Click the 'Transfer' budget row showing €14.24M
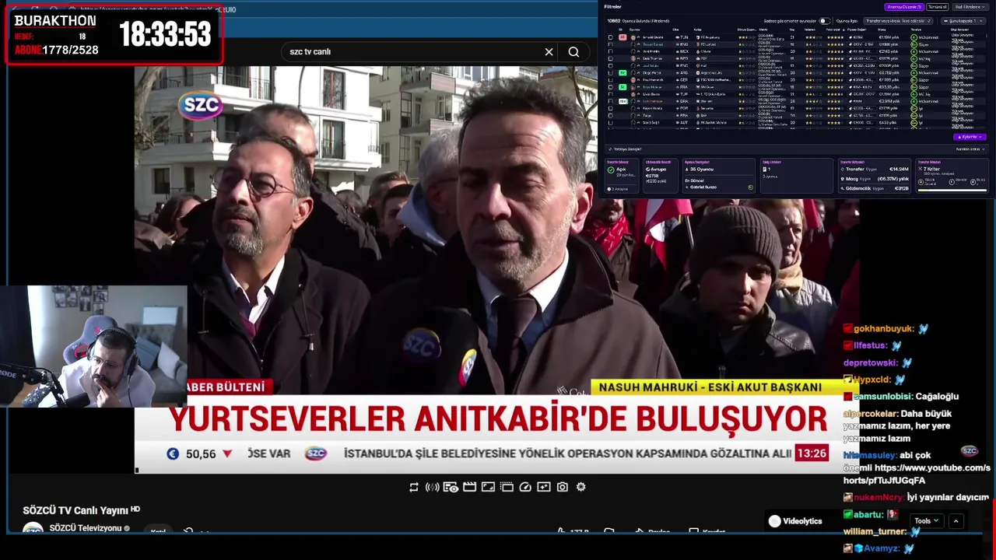 pyautogui.click(x=875, y=169)
